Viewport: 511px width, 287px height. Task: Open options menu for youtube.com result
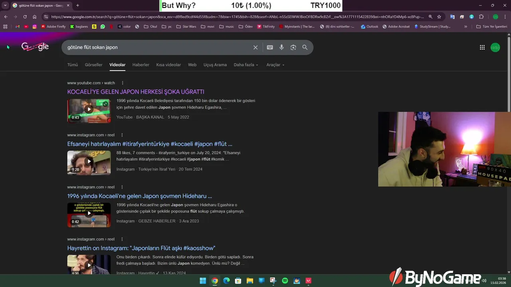(123, 83)
